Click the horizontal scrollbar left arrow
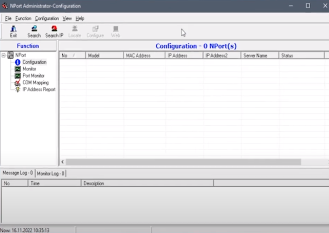Viewport: 329px width, 233px height. (x=63, y=162)
